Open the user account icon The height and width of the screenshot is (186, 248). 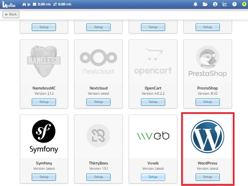point(215,4)
